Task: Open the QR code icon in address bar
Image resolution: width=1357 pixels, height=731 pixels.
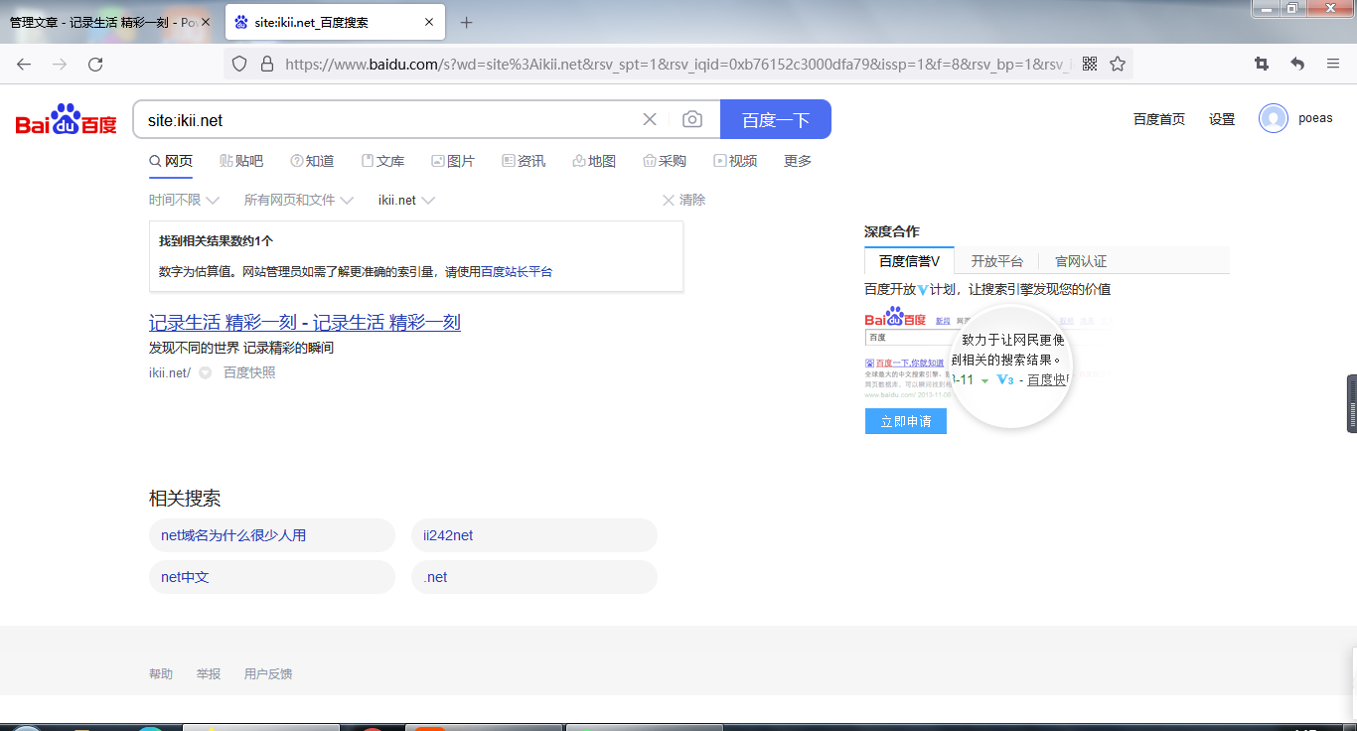Action: (1090, 65)
